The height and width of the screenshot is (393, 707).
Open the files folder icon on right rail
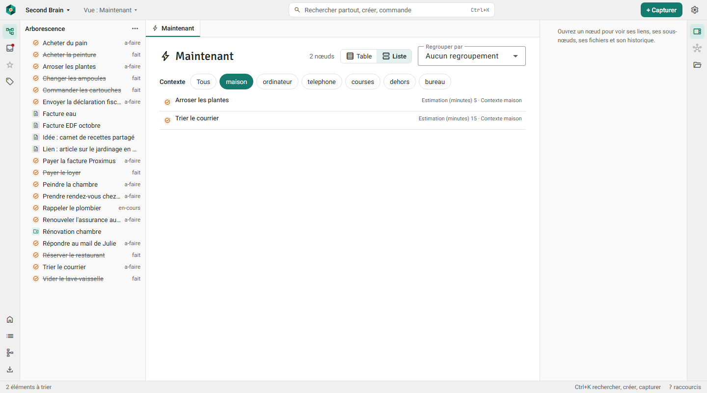click(x=697, y=65)
